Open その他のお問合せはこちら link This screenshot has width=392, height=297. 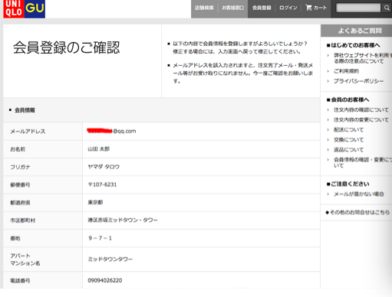pyautogui.click(x=360, y=212)
